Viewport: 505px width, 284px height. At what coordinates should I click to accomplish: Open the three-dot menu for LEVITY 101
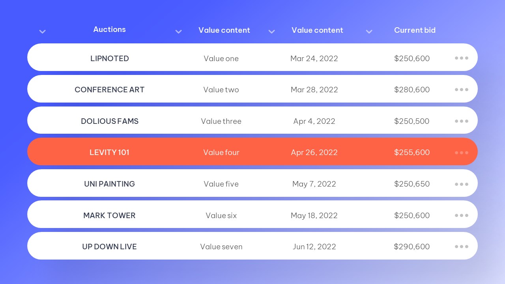[461, 153]
